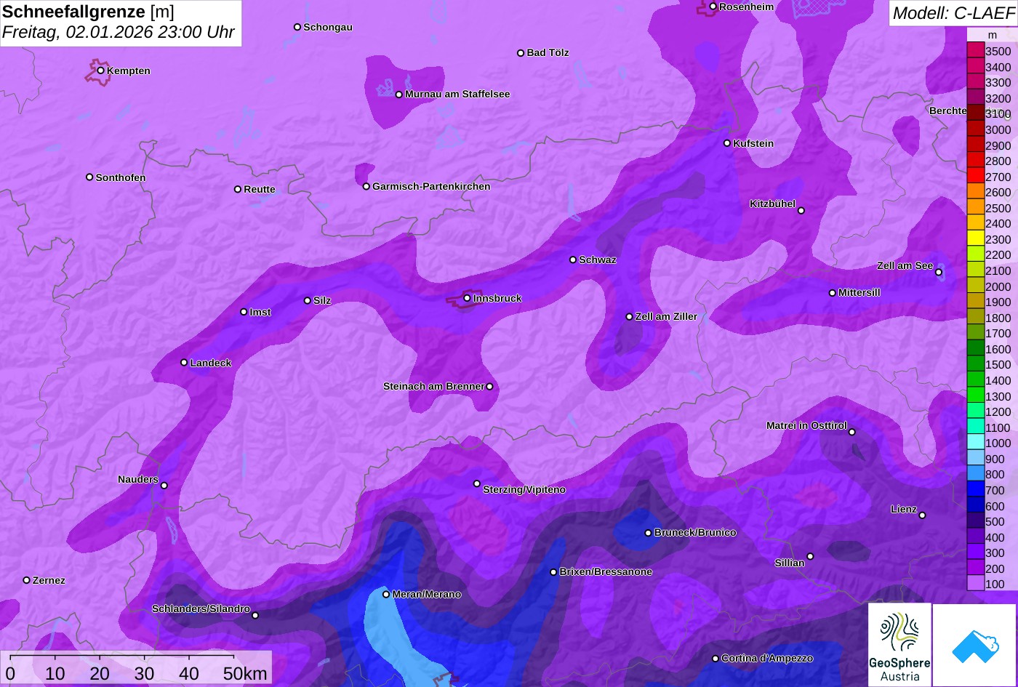Click the 'Sonthofen' town label
This screenshot has height=687, width=1018.
(x=121, y=177)
